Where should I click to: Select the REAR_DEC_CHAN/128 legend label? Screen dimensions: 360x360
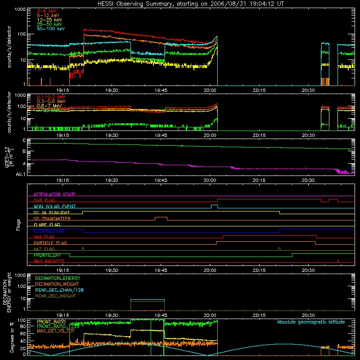click(x=59, y=290)
